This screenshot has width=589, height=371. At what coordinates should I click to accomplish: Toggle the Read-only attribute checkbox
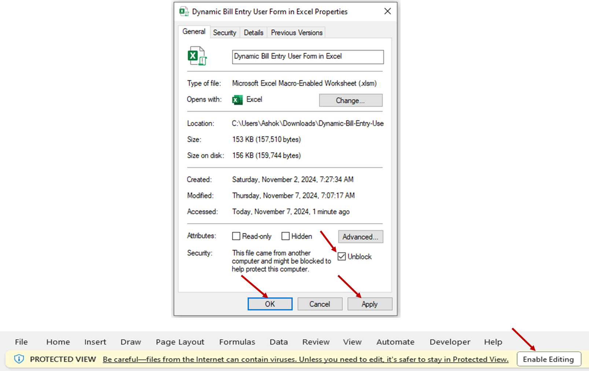click(236, 236)
